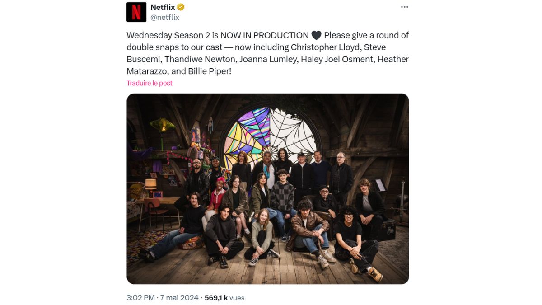
Task: Click the date 7 mai 2024
Action: point(180,298)
